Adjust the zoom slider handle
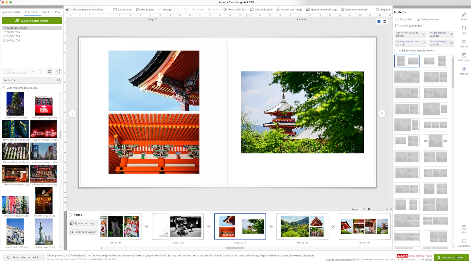 [x=369, y=209]
